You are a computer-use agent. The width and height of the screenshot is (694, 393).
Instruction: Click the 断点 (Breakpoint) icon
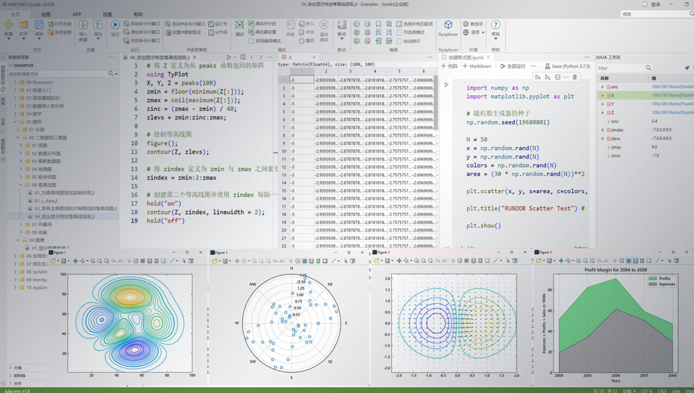point(342,24)
